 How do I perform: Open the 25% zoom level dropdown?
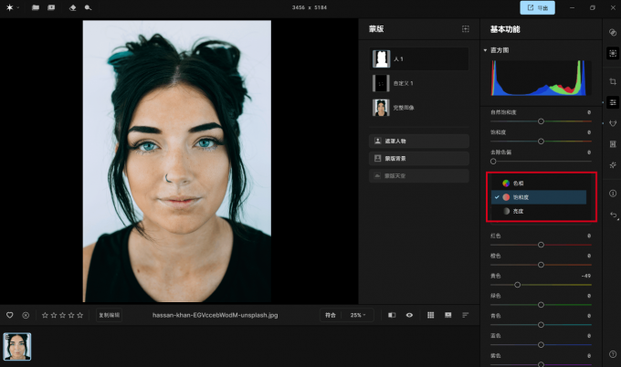point(356,315)
